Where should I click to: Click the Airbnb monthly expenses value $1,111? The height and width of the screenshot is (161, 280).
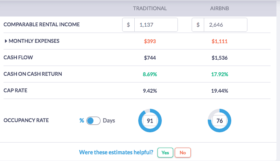(x=220, y=41)
